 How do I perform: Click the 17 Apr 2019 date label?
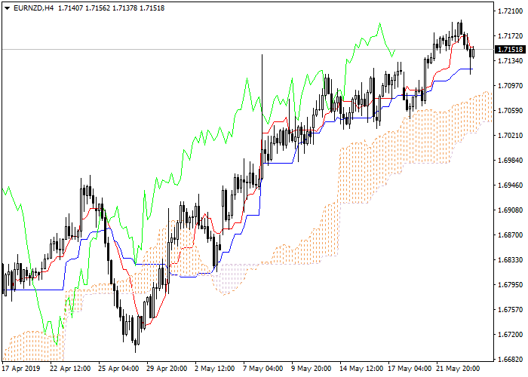coord(22,369)
